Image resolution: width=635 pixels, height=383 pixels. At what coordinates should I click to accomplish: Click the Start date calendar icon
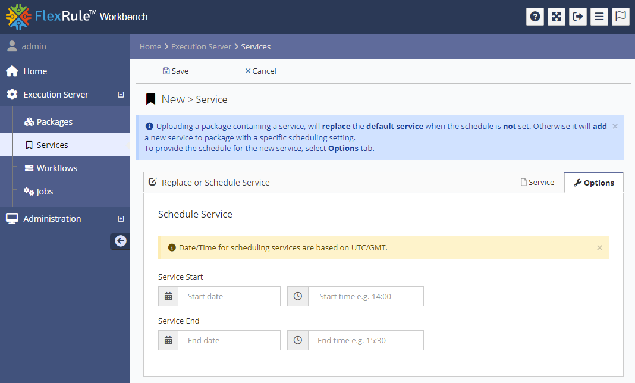point(168,296)
